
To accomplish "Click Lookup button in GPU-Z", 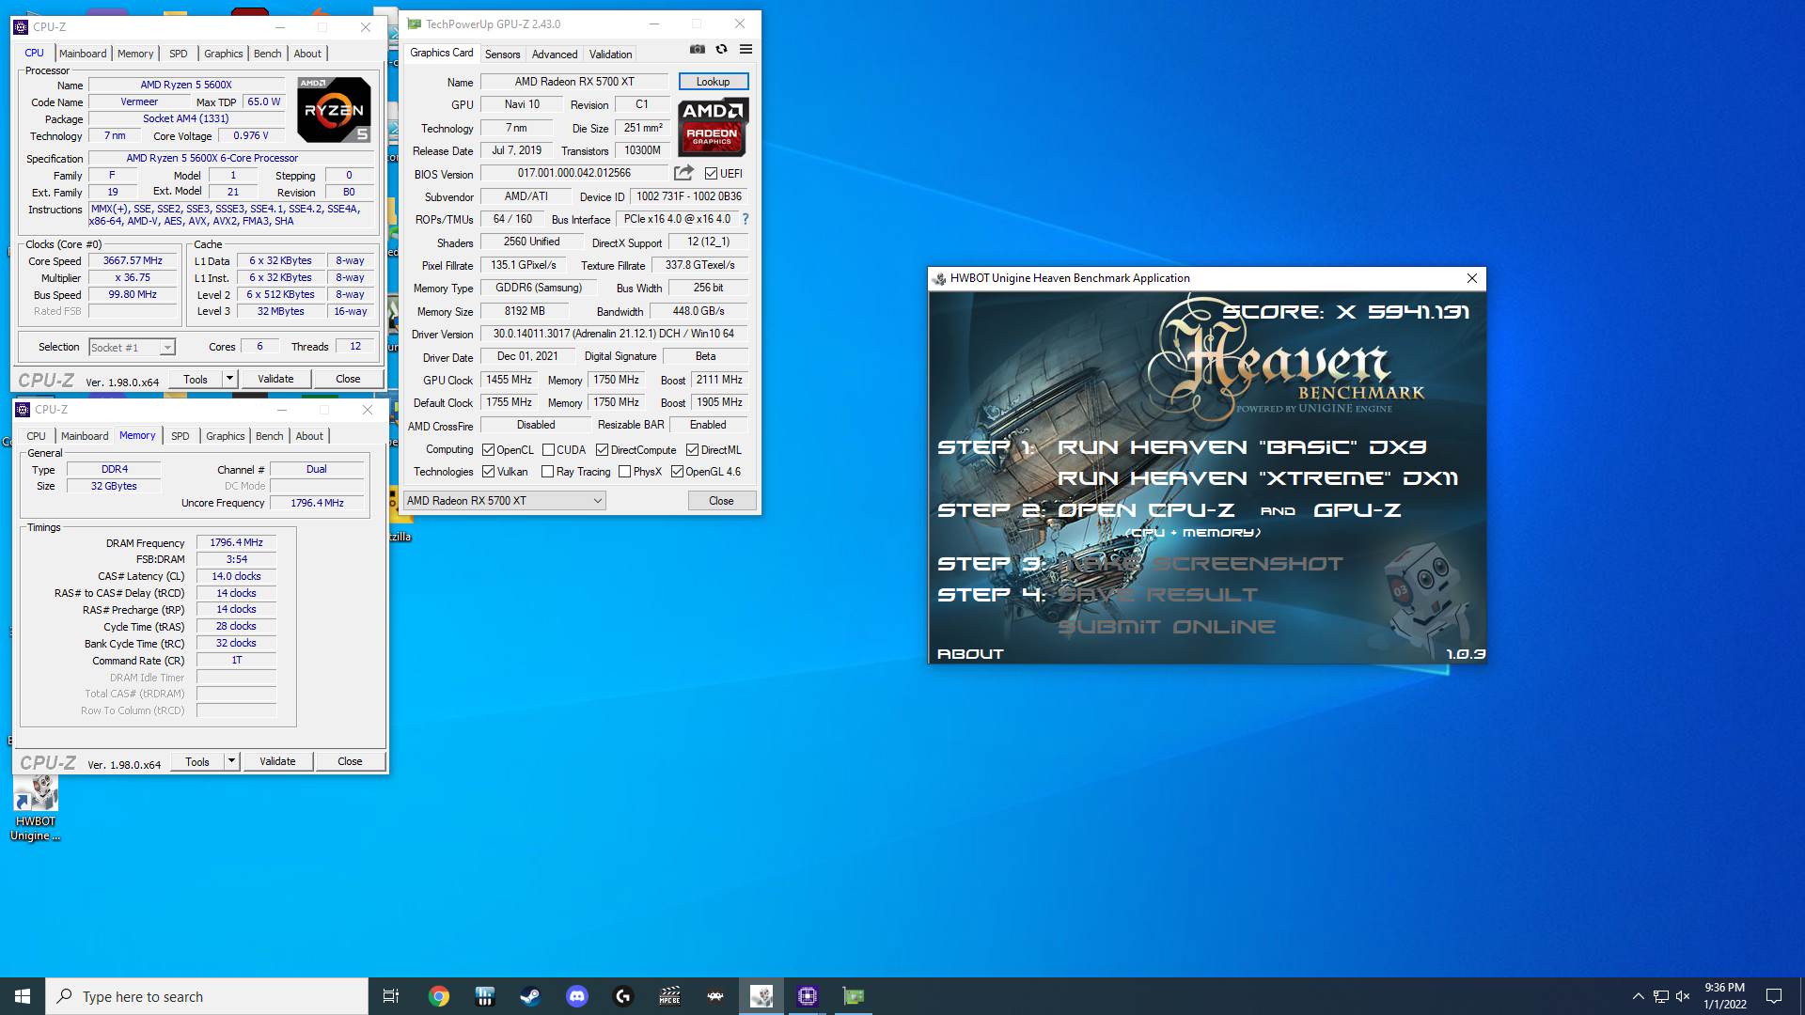I will 713,82.
